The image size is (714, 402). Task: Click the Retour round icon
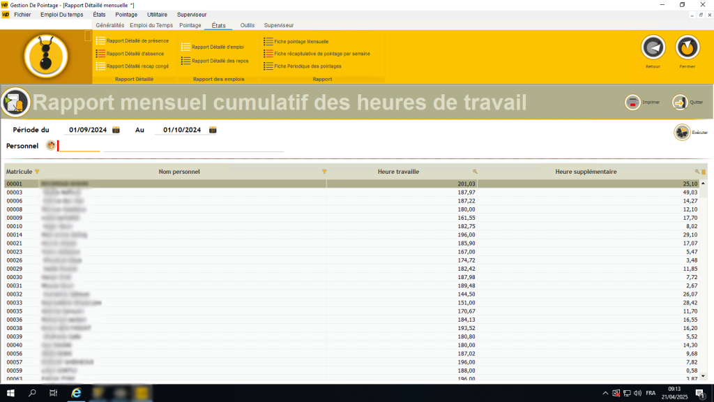click(653, 47)
